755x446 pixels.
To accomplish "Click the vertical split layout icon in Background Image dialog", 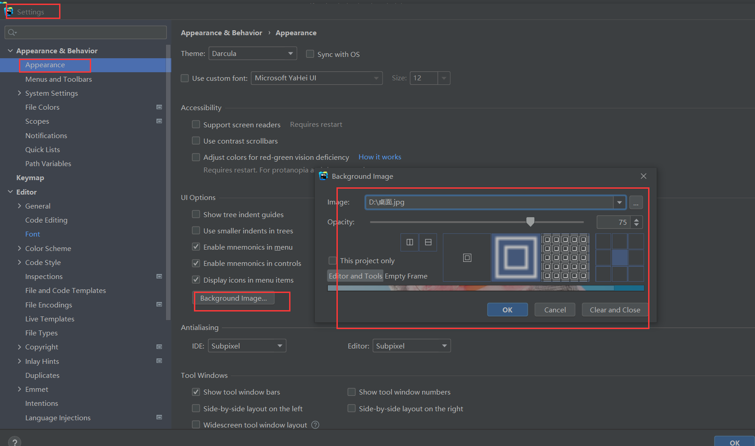I will click(x=410, y=242).
